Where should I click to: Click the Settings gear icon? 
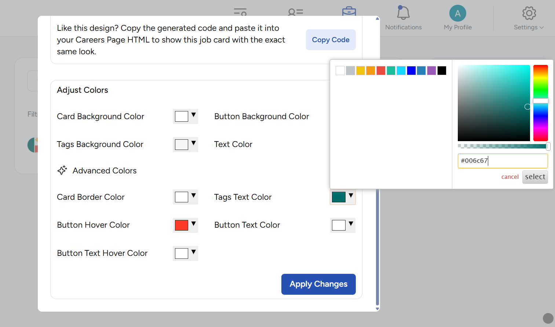coord(529,14)
